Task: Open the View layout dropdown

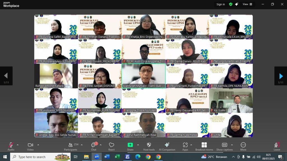Action: [x=247, y=4]
